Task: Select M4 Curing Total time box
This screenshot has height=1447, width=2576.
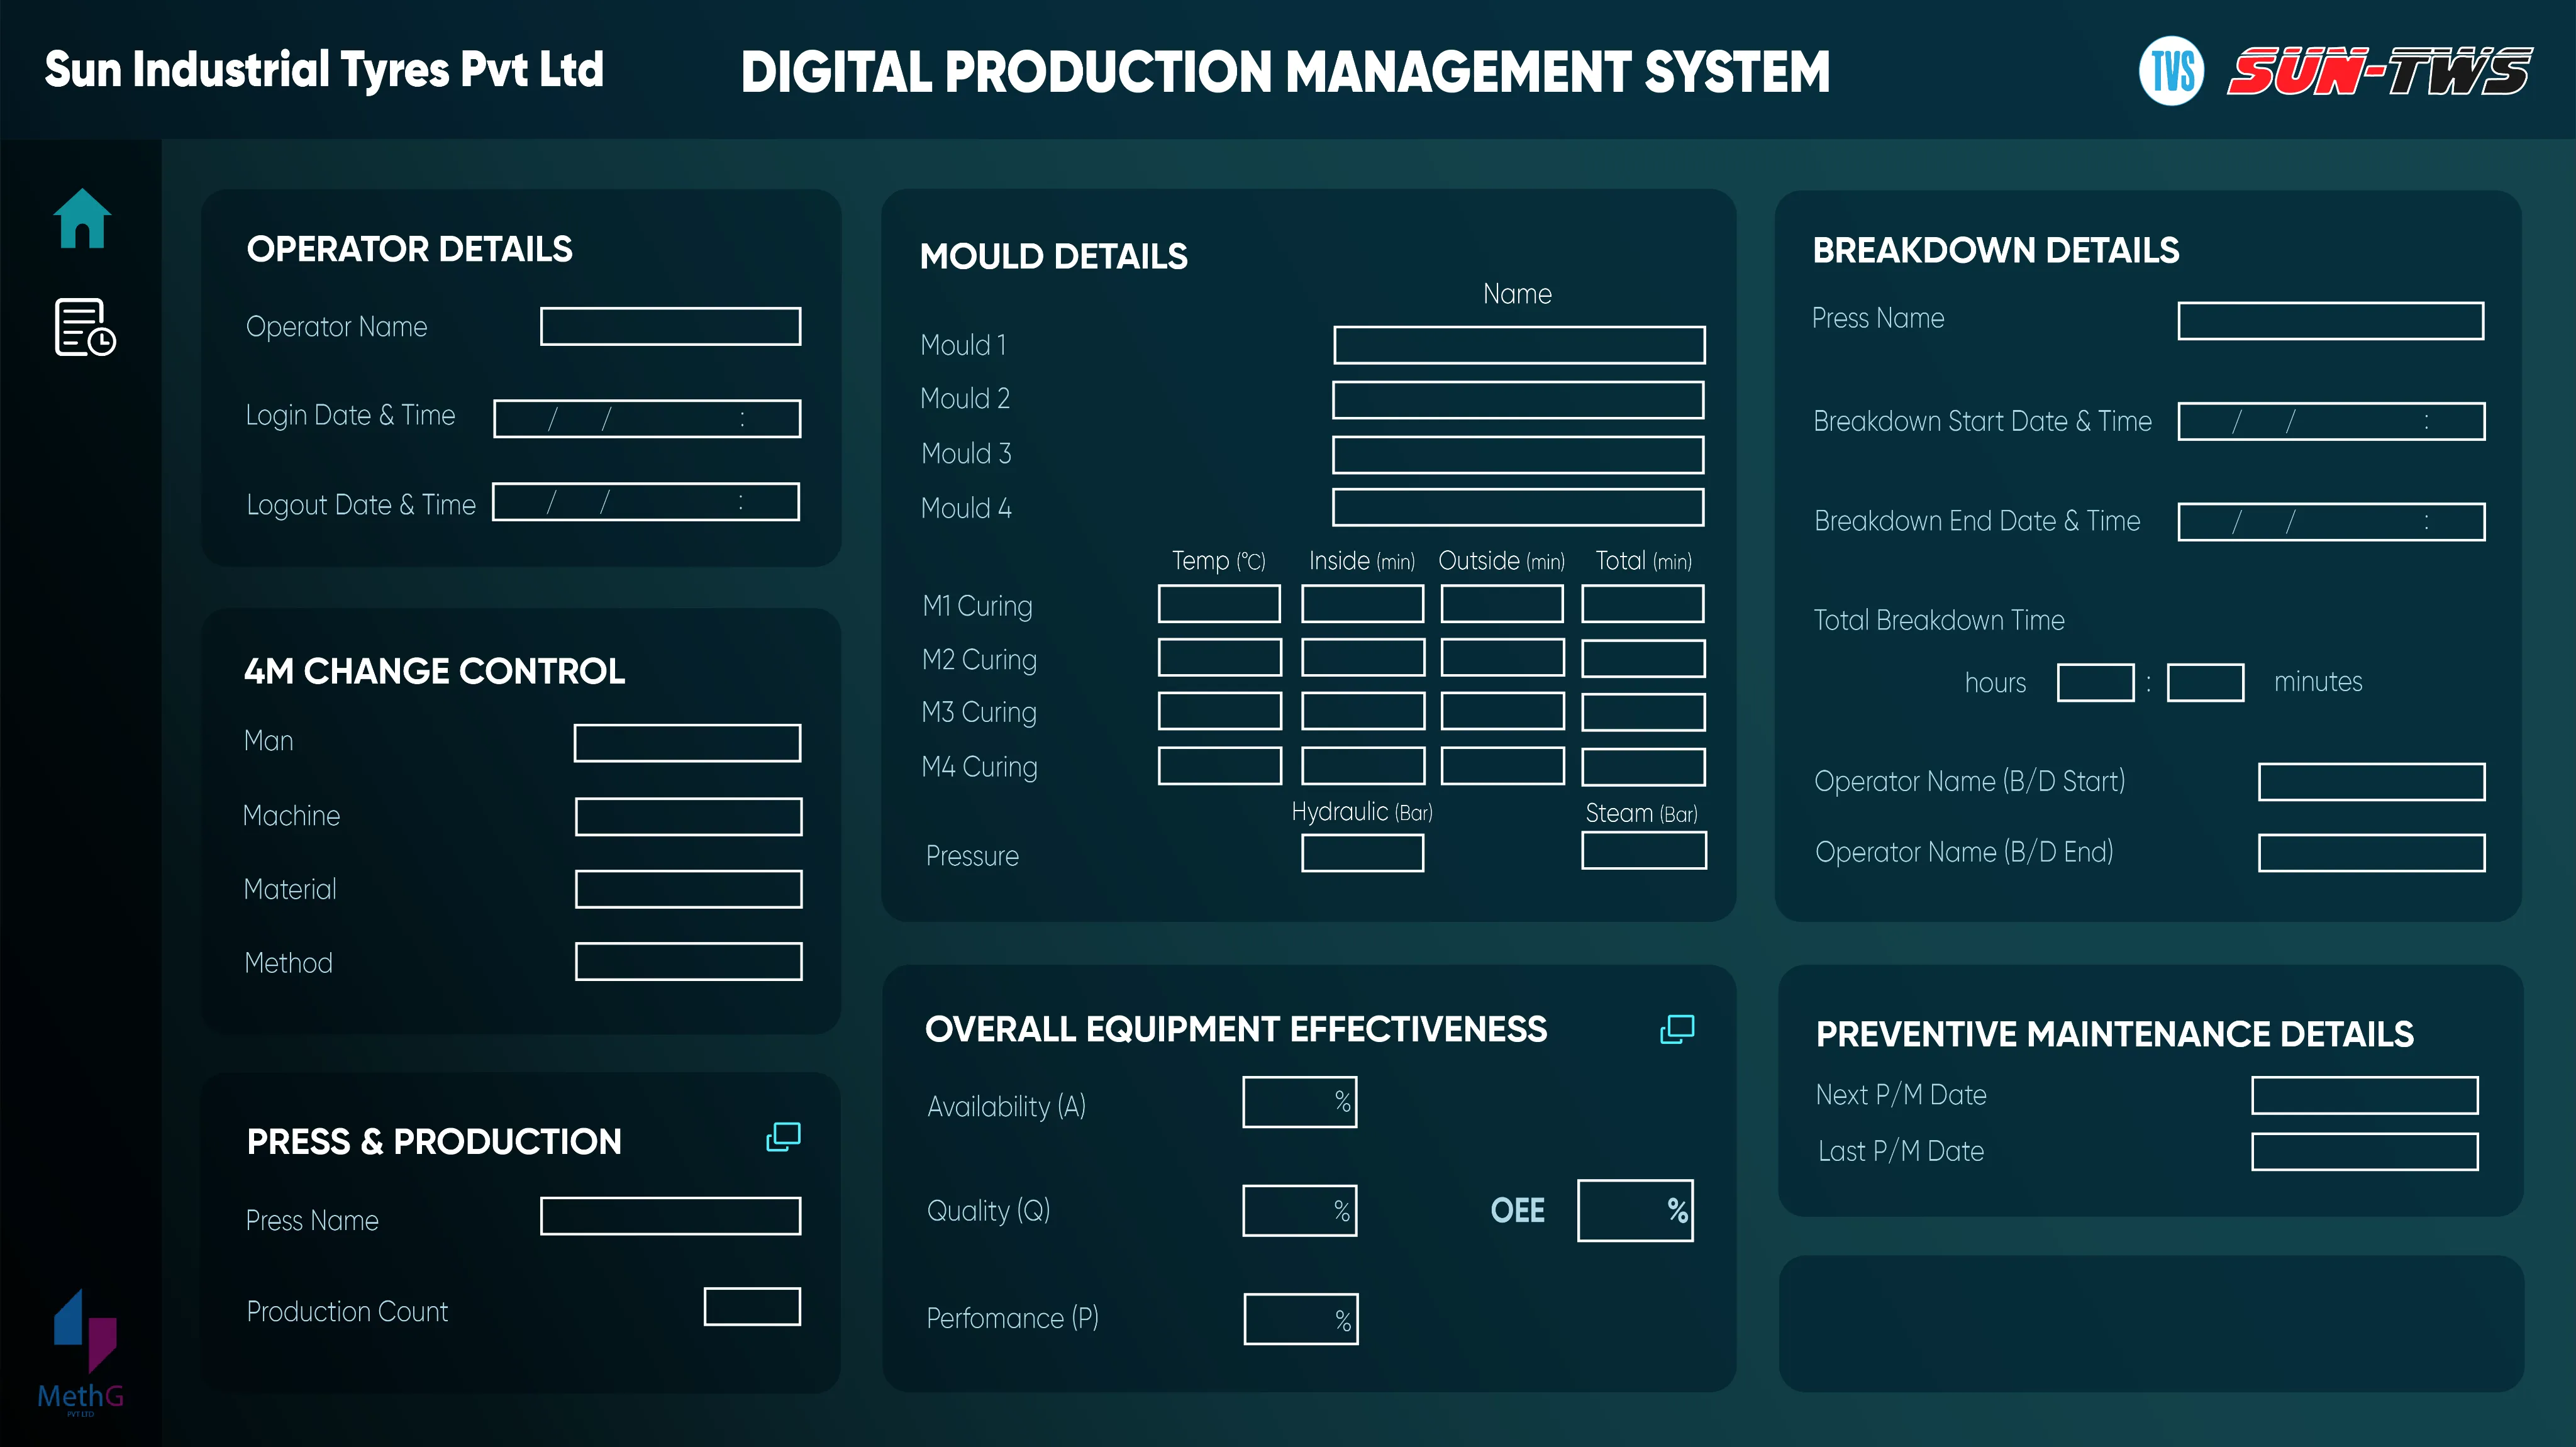Action: 1643,767
